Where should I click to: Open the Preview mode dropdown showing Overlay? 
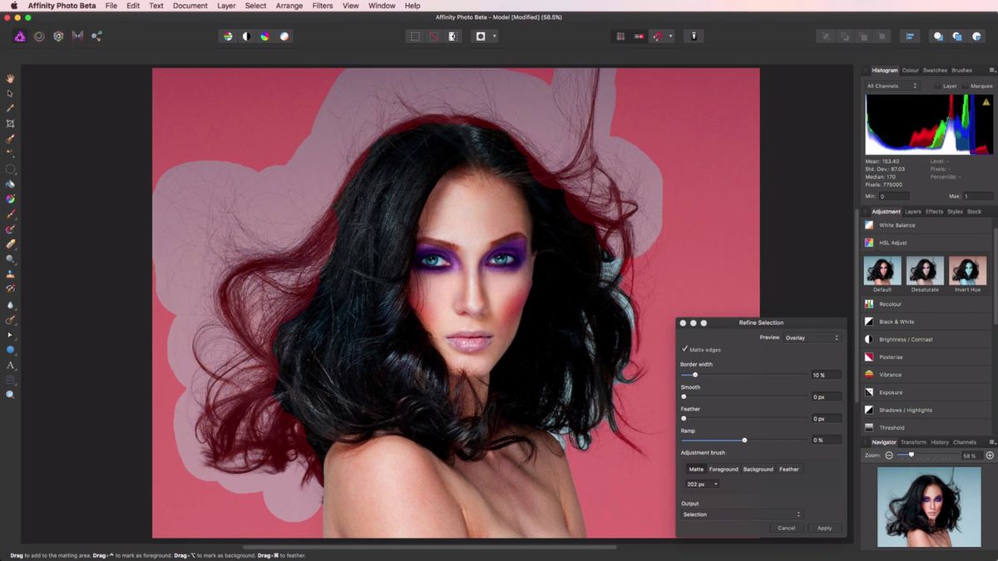tap(811, 337)
